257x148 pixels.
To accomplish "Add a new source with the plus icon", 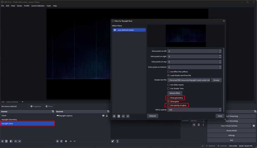I will 57,141.
